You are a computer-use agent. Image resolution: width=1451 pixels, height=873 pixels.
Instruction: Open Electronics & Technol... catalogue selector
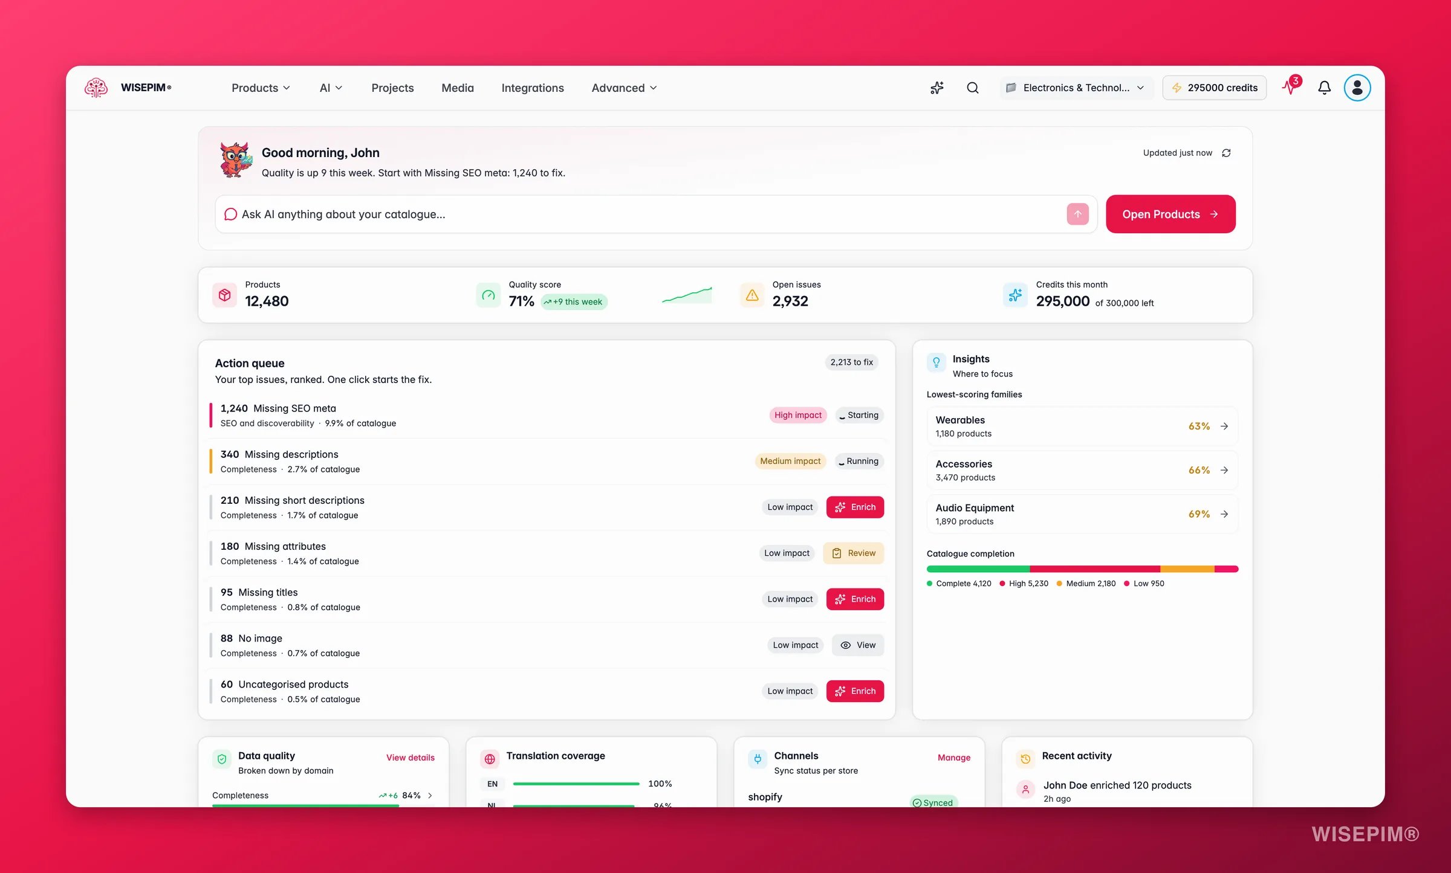(x=1076, y=88)
